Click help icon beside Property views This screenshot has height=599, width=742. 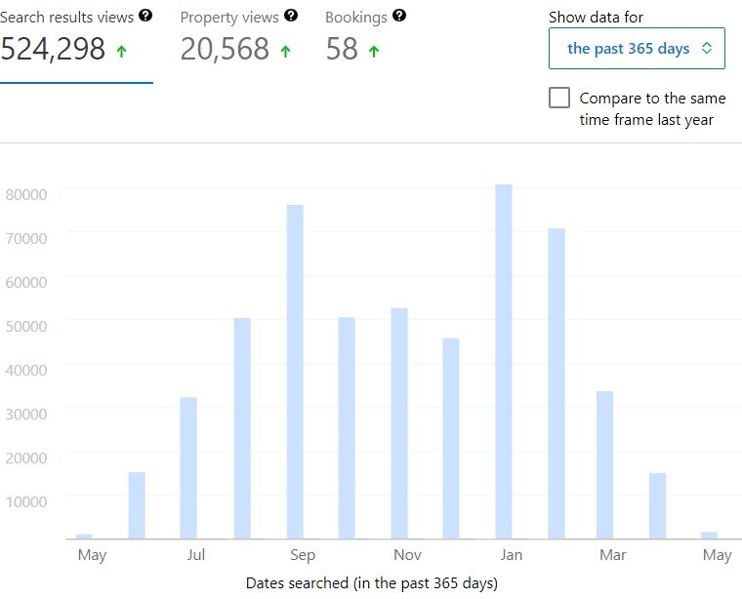point(291,16)
